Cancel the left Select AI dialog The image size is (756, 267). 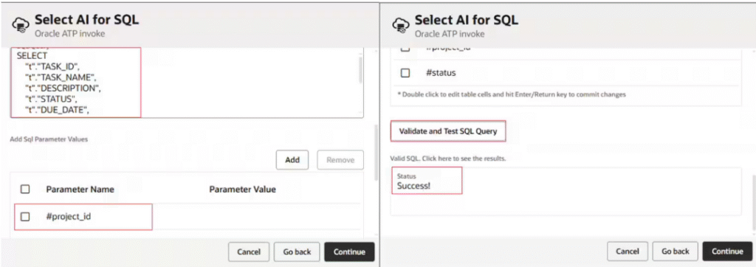pyautogui.click(x=249, y=252)
